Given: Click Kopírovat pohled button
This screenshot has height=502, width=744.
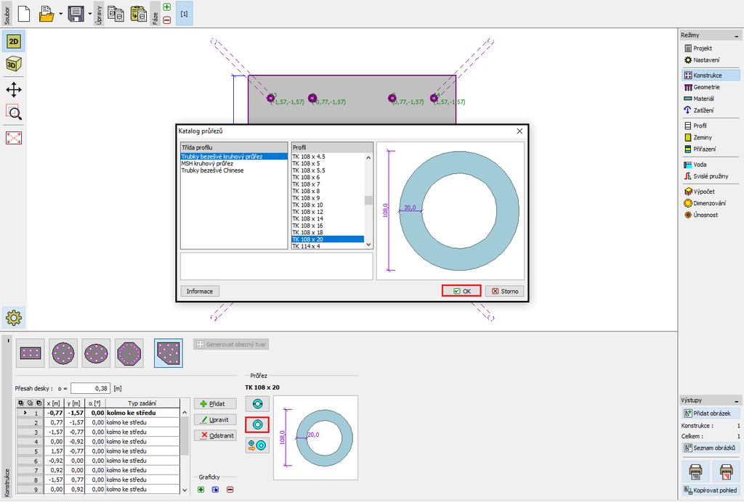Looking at the screenshot, I should click(x=711, y=490).
